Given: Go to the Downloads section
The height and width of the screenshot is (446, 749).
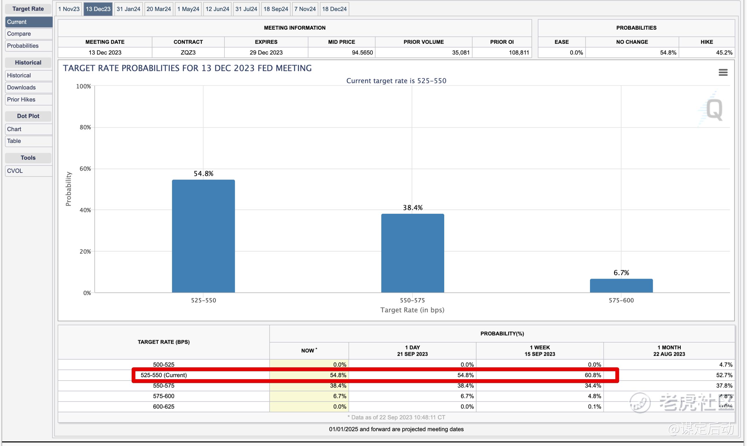Looking at the screenshot, I should [29, 88].
